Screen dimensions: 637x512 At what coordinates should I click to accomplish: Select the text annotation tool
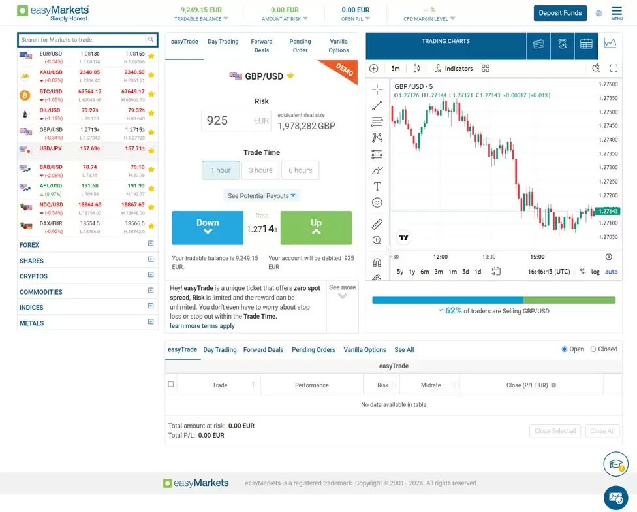[x=377, y=187]
